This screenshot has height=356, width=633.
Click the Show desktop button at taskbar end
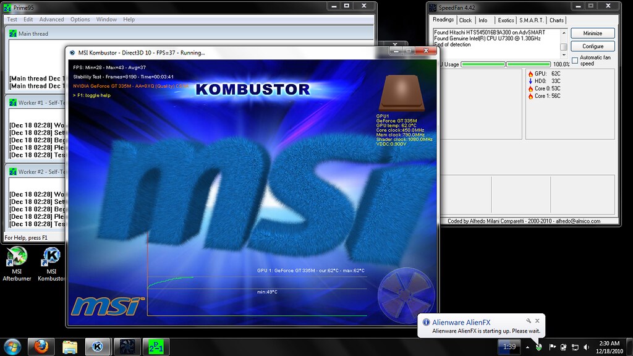630,347
